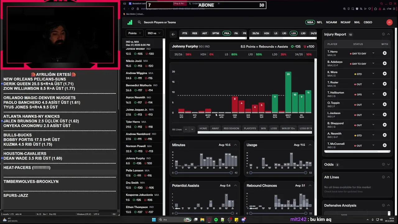Open the Points market dropdown
This screenshot has height=224, width=398.
tap(135, 33)
